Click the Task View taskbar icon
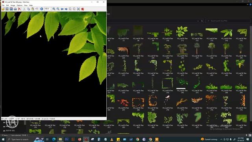This screenshot has height=142, width=252. pos(47,139)
